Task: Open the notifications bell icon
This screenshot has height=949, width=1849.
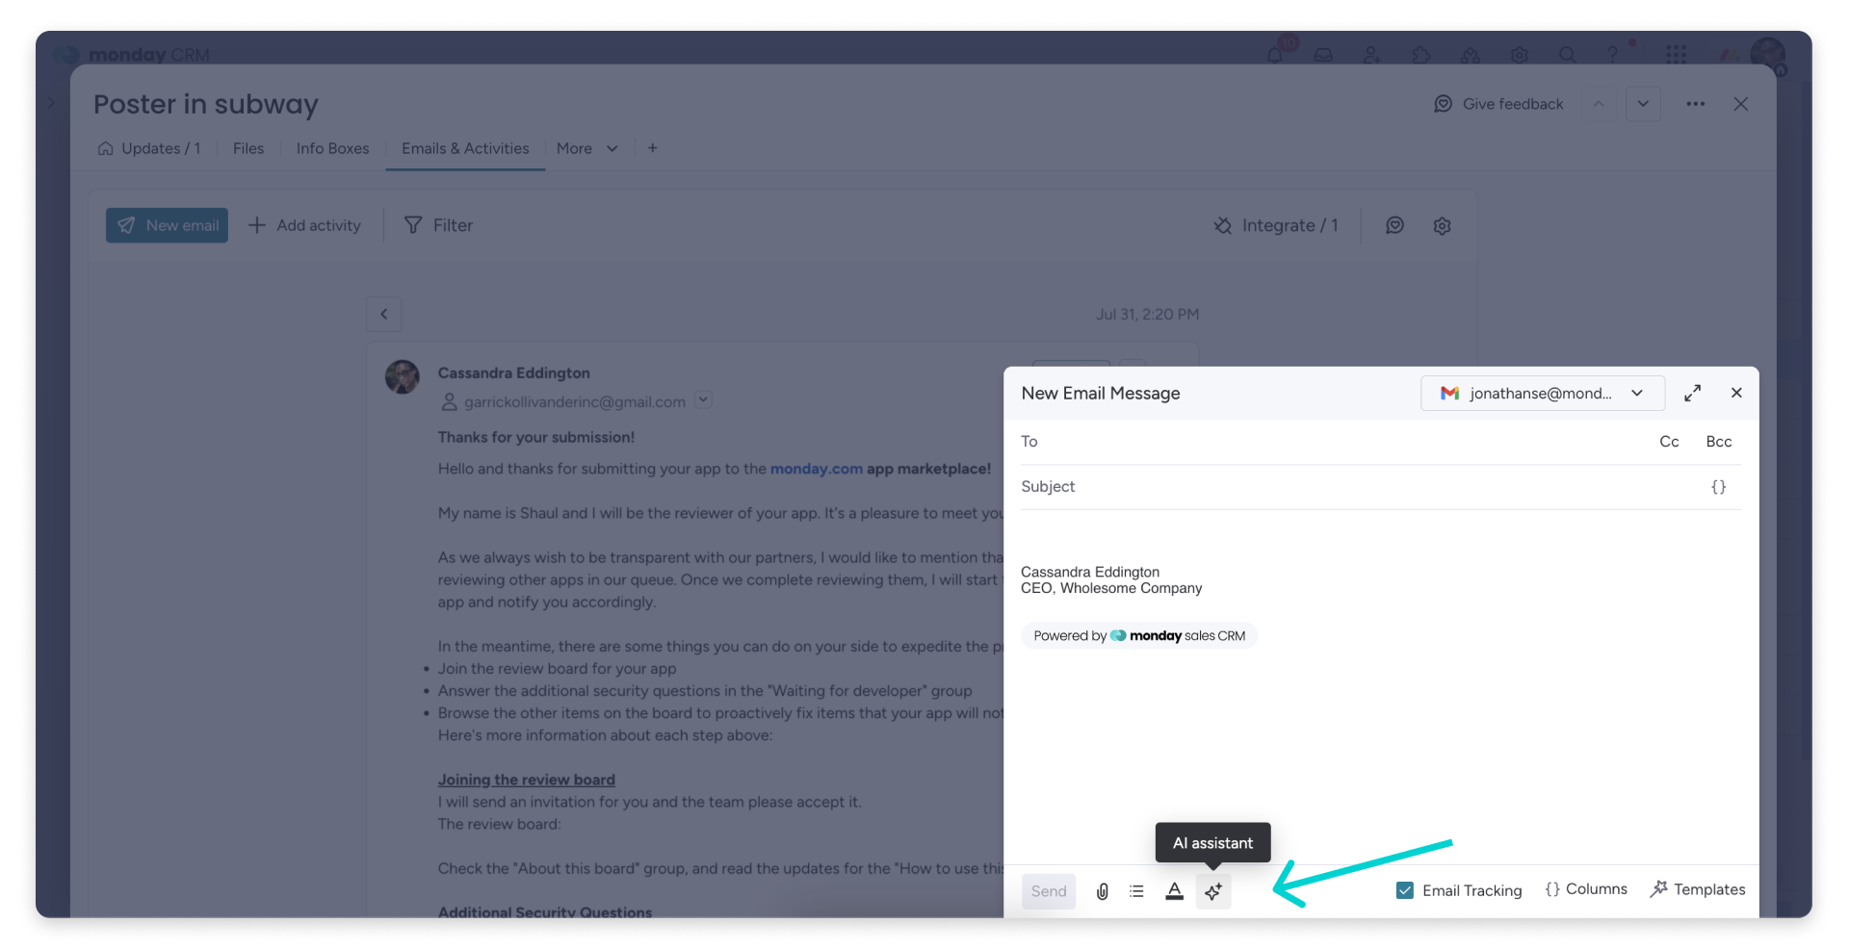Action: (1275, 54)
